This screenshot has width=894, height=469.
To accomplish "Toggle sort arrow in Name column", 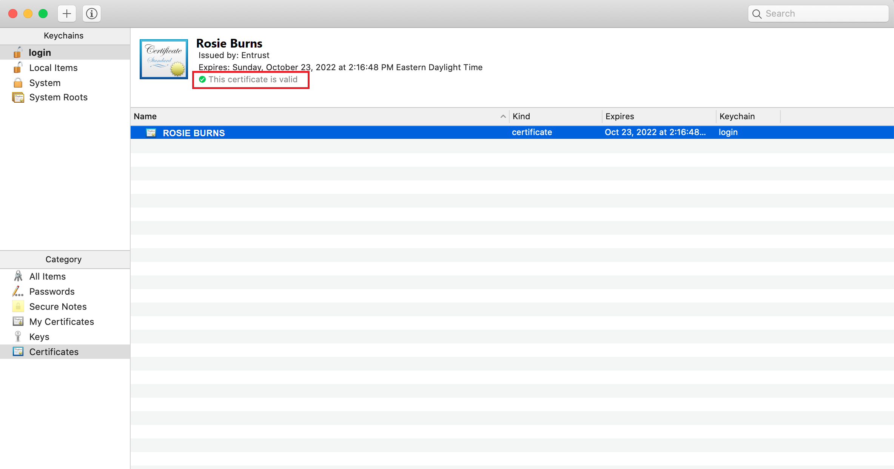I will 503,117.
